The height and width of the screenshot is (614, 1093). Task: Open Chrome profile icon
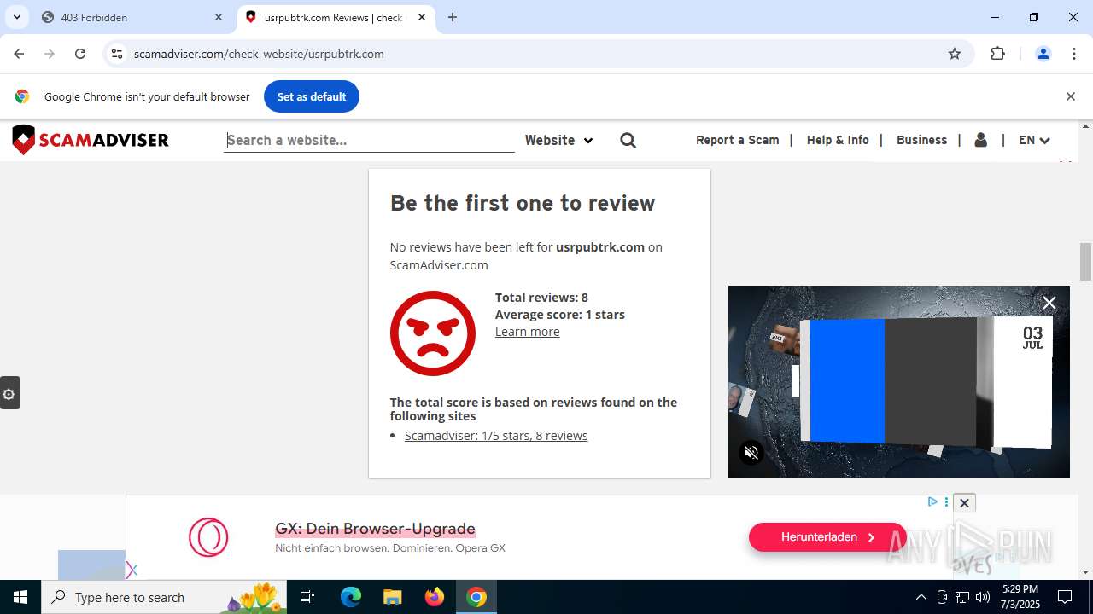[1043, 54]
